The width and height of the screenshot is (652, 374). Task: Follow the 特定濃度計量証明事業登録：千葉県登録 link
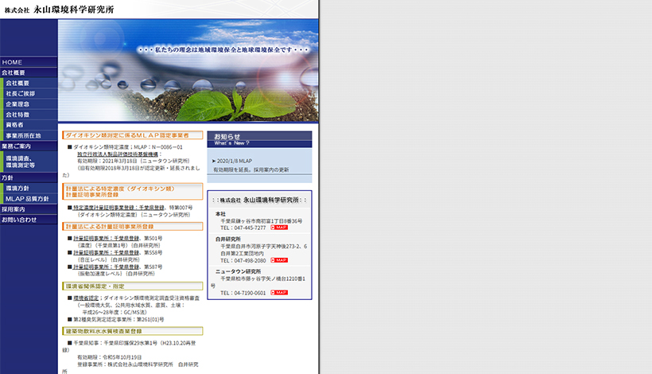[x=118, y=208]
